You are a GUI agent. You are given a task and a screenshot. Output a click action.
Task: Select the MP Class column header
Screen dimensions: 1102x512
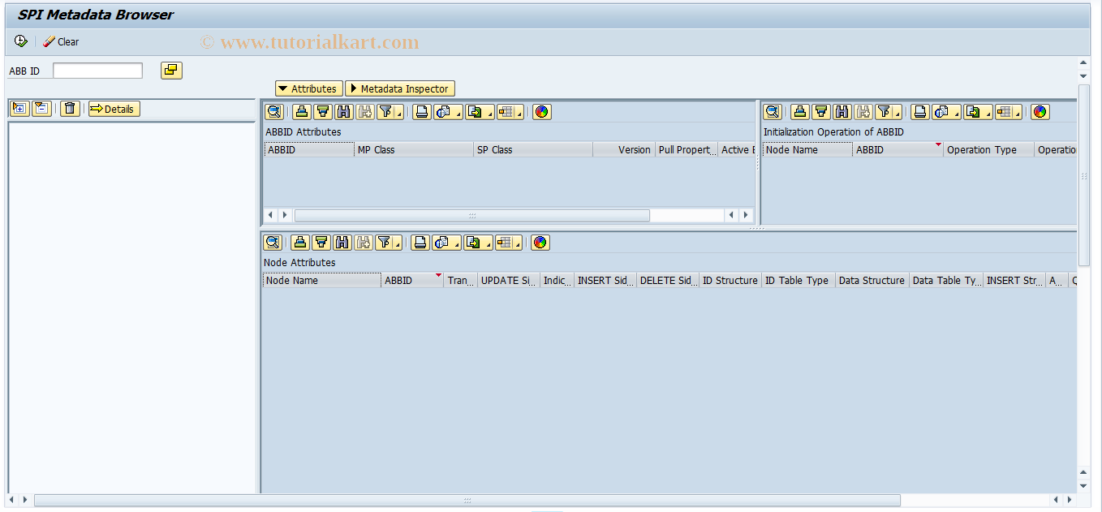414,150
